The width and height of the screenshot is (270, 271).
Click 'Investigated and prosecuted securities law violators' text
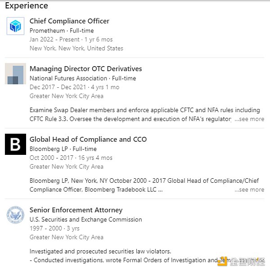pos(100,251)
